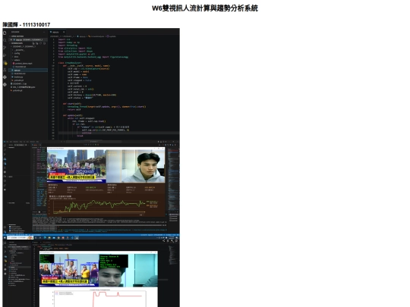Select tracker.py in file tree
The image size is (410, 307).
pos(17,77)
